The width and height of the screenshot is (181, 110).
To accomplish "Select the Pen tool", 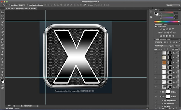I will click(2, 58).
